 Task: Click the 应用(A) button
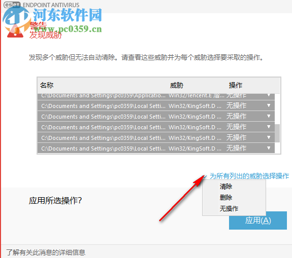tap(258, 220)
